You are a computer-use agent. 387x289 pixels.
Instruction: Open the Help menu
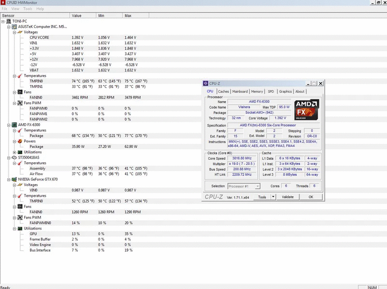tap(40, 9)
